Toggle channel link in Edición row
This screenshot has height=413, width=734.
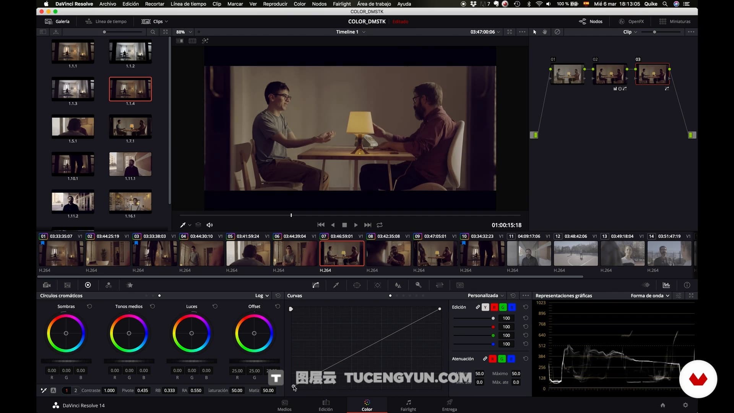478,307
